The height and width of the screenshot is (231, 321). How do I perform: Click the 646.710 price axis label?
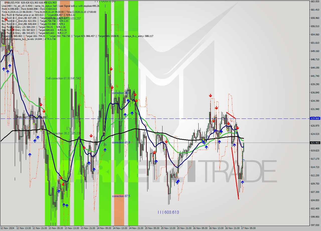click(x=315, y=59)
